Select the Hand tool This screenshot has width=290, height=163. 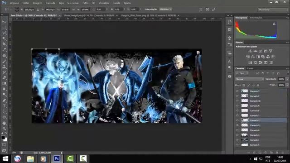(x=4, y=123)
